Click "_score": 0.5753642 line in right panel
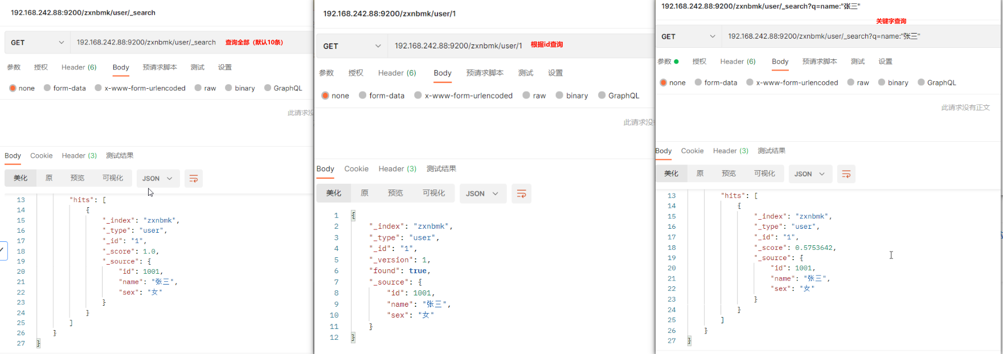1003x354 pixels. (795, 248)
